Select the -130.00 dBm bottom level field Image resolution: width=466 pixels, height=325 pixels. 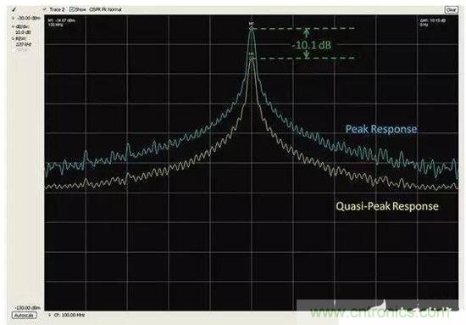tap(28, 308)
